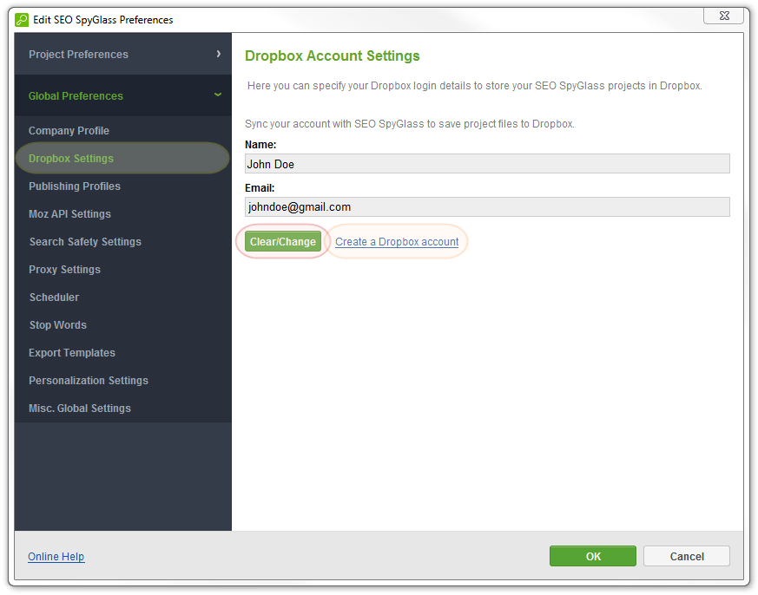Click the SEO SpyGlass app icon in title bar
This screenshot has width=758, height=595.
click(22, 20)
